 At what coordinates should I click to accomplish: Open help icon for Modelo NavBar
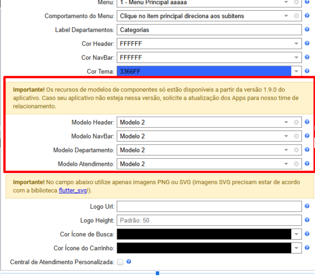tap(307, 135)
